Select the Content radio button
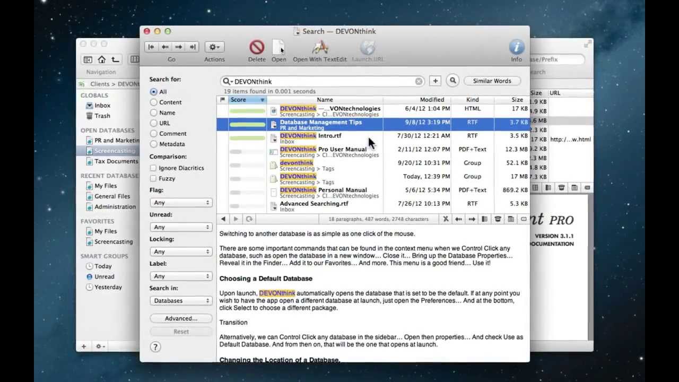This screenshot has height=382, width=679. [x=154, y=102]
